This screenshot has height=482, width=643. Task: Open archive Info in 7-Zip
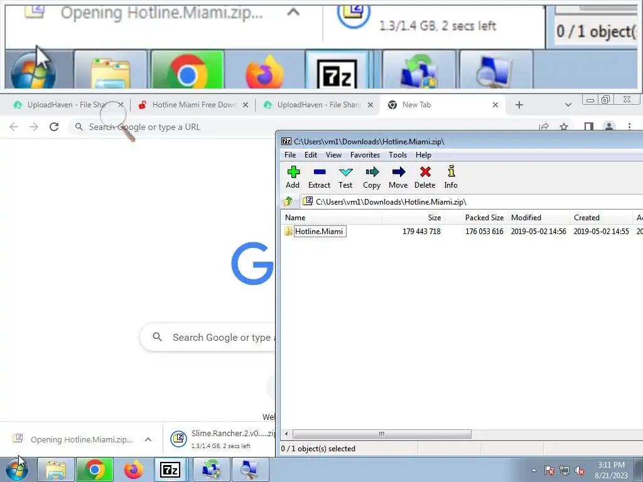tap(451, 177)
